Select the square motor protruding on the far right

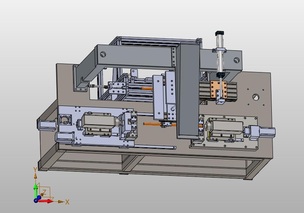coord(267,131)
